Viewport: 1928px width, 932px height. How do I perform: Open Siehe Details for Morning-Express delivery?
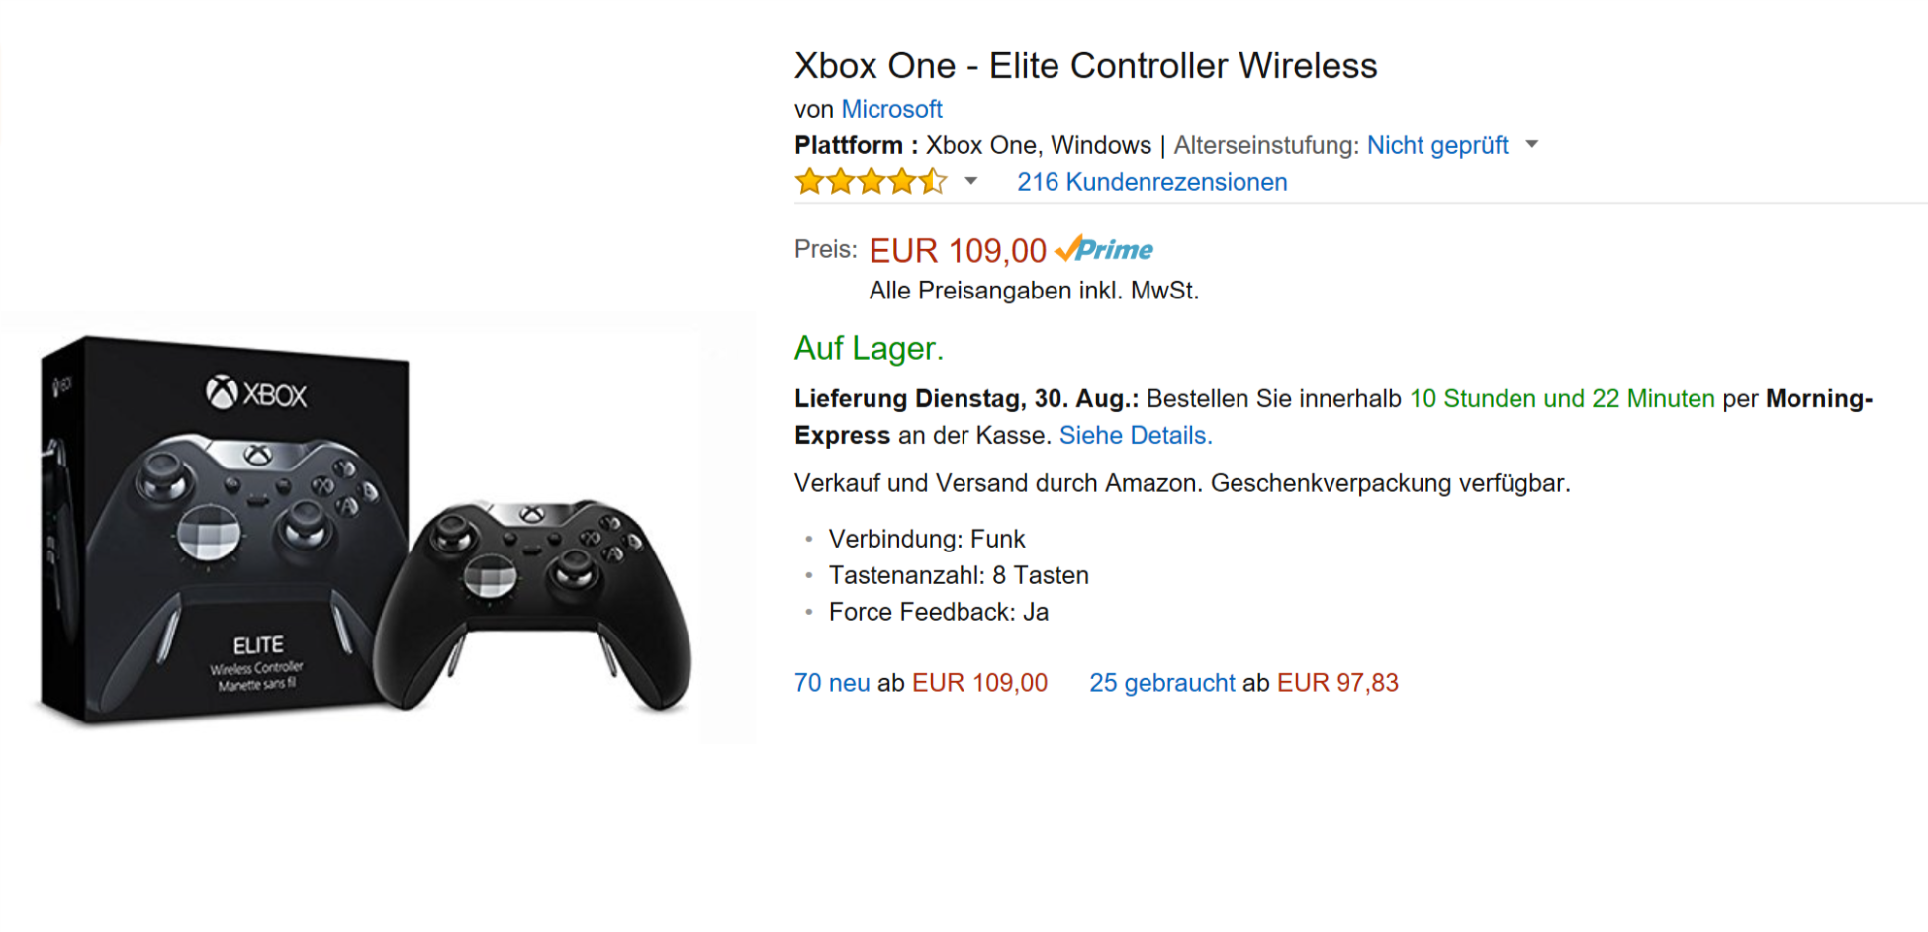(1136, 435)
